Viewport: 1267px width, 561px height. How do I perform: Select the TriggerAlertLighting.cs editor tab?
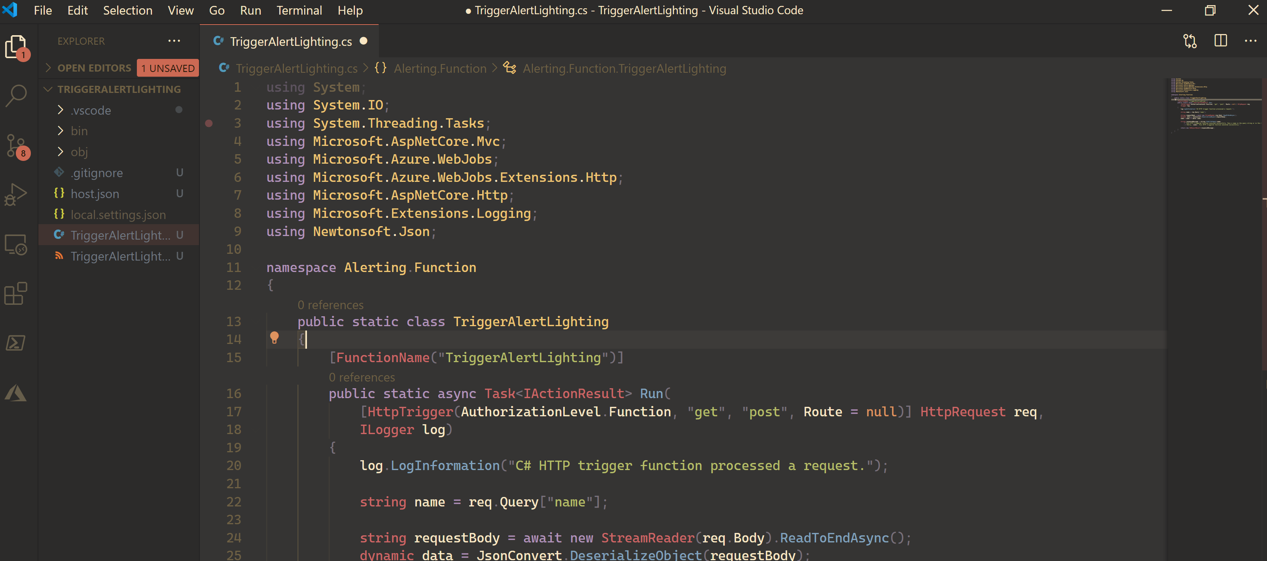pos(289,41)
